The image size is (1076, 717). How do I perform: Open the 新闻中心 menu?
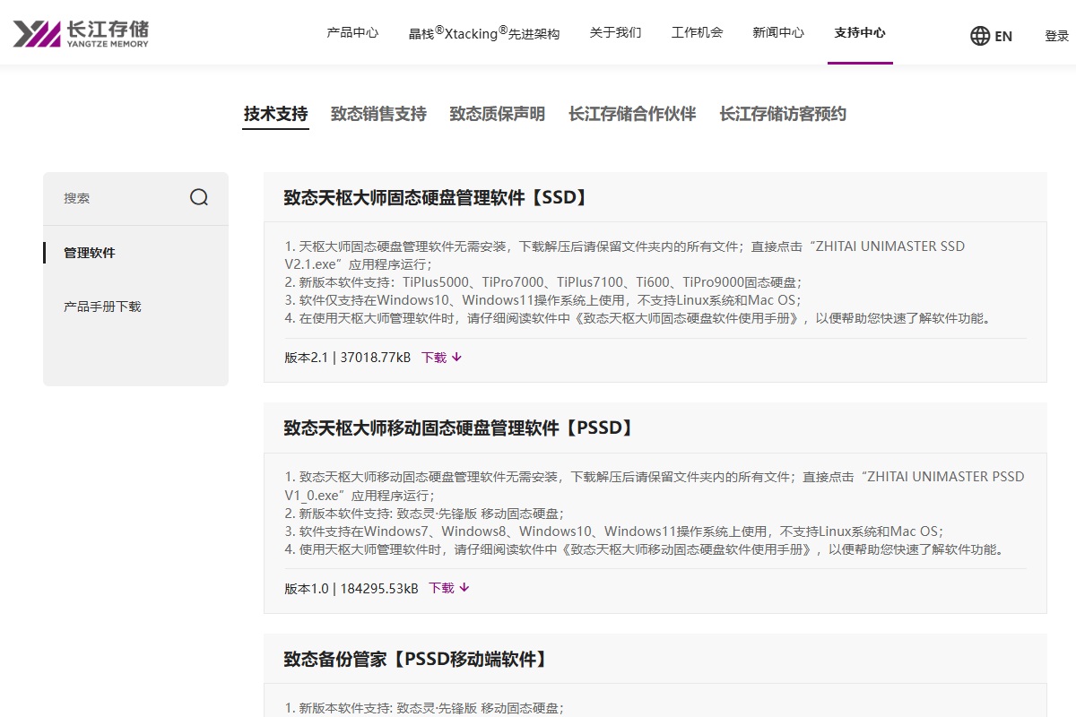(x=778, y=32)
